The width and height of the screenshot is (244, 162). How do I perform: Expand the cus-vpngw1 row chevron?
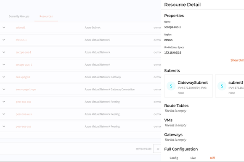pos(4,77)
